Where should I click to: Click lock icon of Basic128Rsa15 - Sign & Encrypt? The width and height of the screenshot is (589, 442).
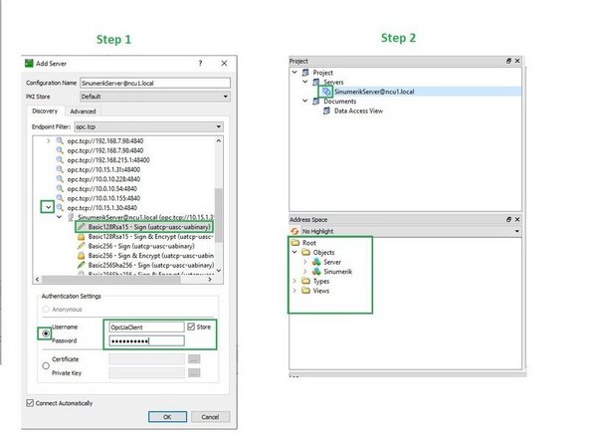point(82,236)
